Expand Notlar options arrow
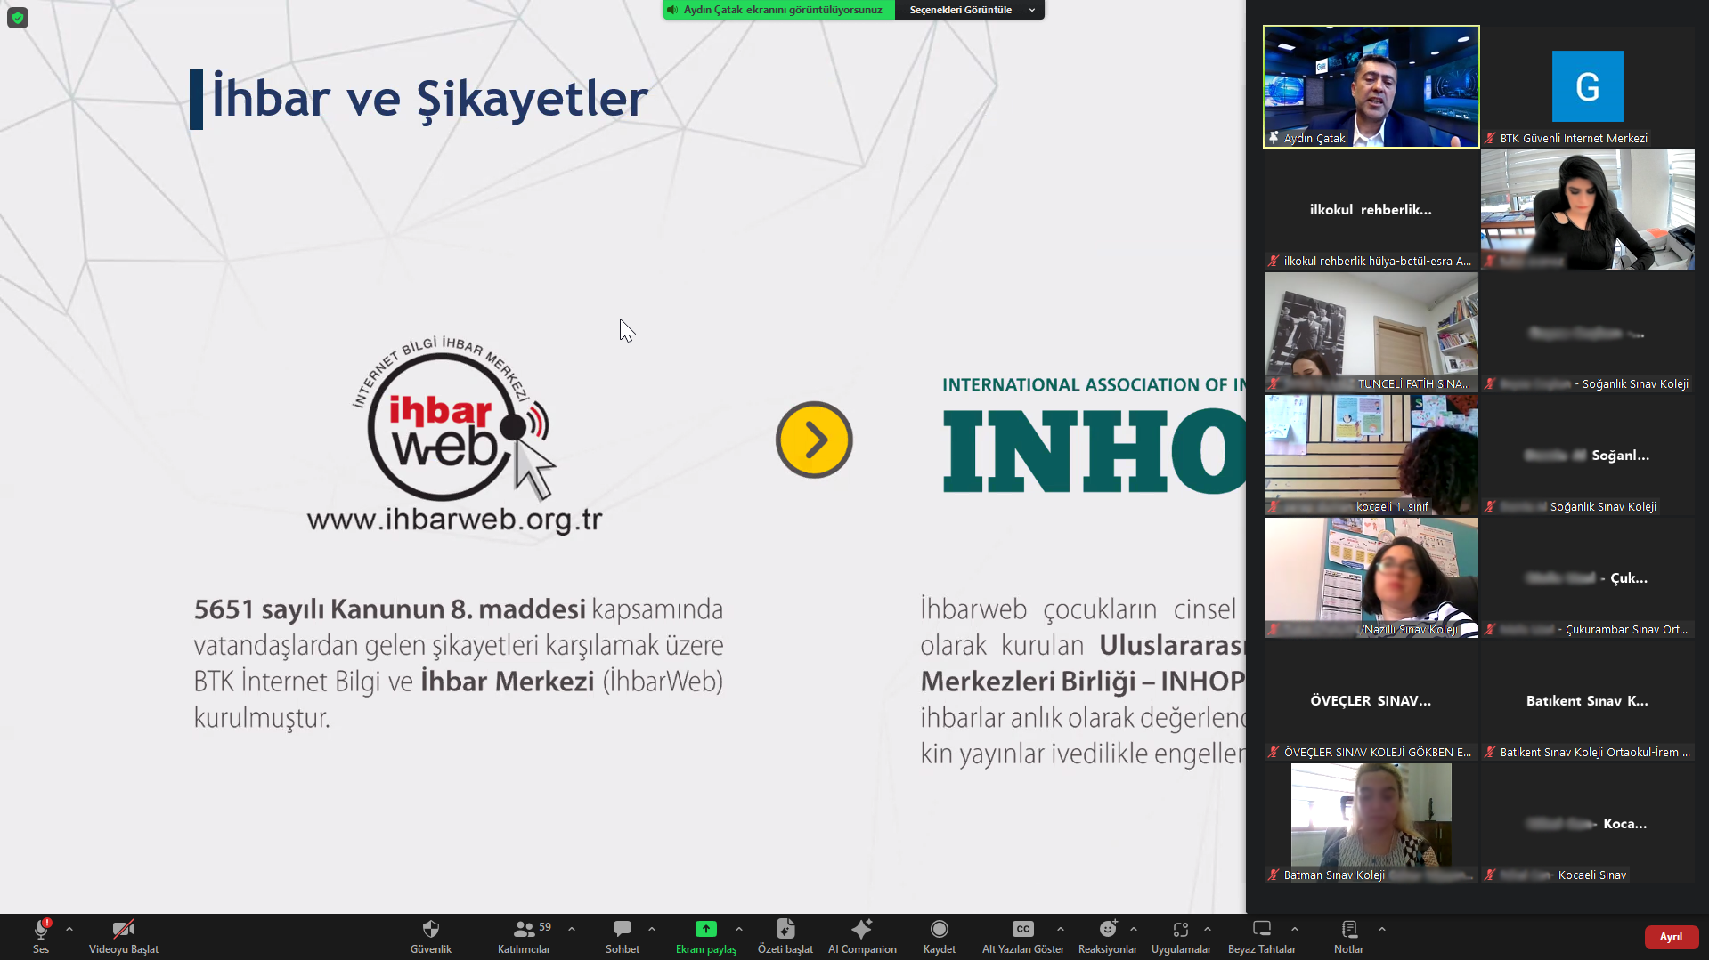Image resolution: width=1709 pixels, height=960 pixels. 1382,929
